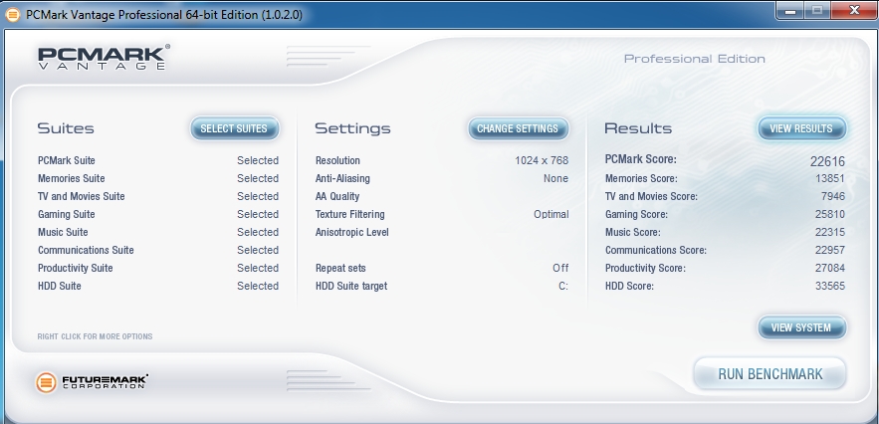Click the Anti-Aliasing setting label

click(342, 178)
